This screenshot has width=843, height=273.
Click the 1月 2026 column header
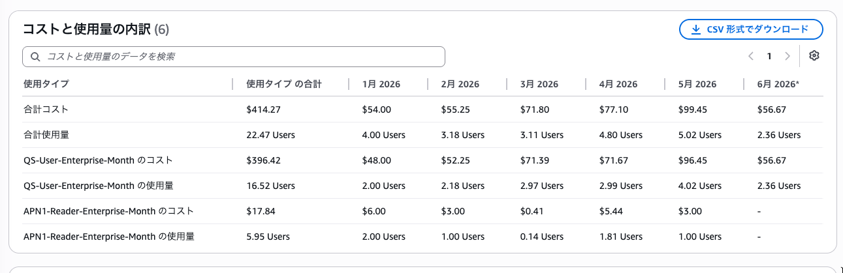381,84
